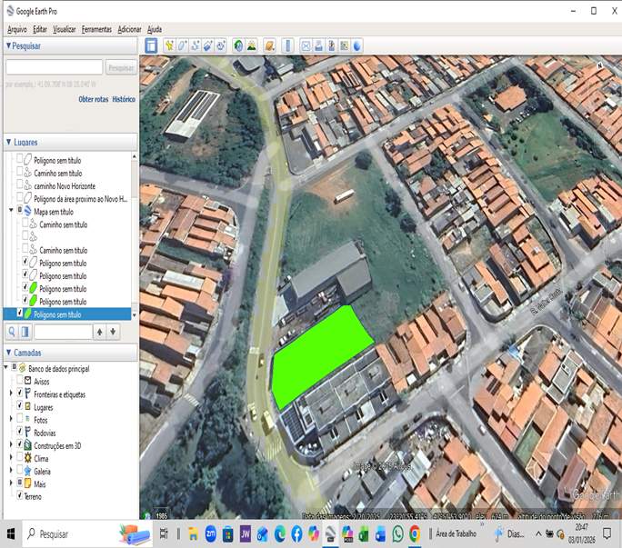Click the magnifier search icon below Places
The image size is (622, 548).
tap(12, 332)
